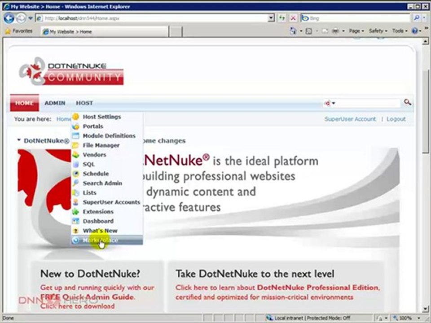Open the site search type dropdown
This screenshot has width=431, height=323.
330,103
